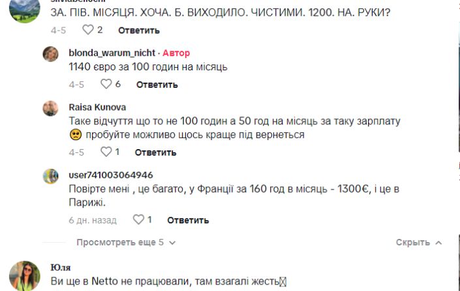Like Raisa Kunova's comment

pyautogui.click(x=105, y=152)
